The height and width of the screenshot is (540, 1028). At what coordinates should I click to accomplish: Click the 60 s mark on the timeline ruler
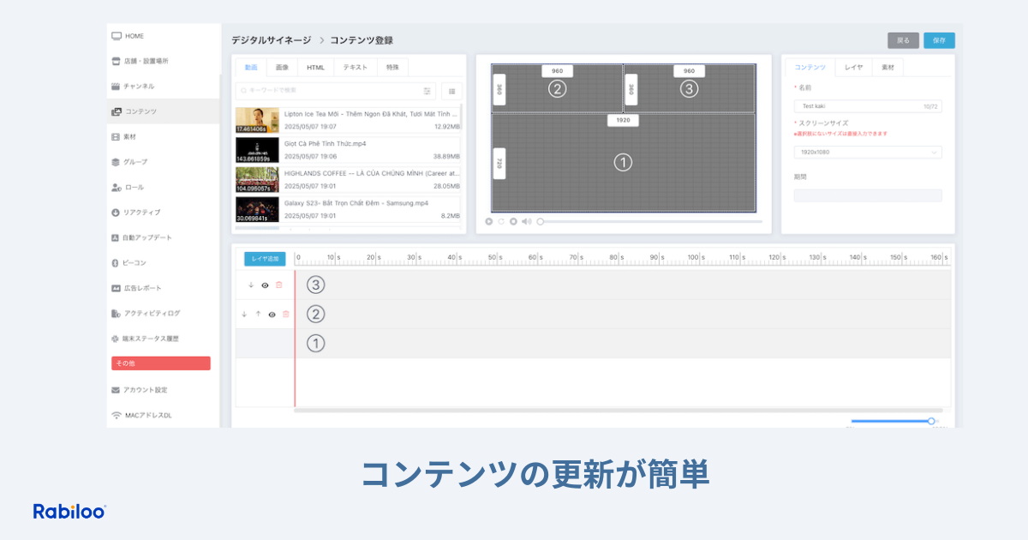[536, 257]
